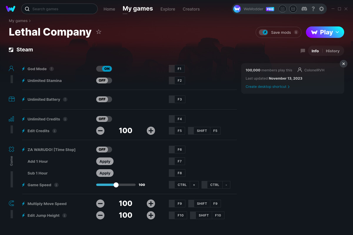Toggle the Save mods switch
This screenshot has height=235, width=353.
[x=264, y=32]
